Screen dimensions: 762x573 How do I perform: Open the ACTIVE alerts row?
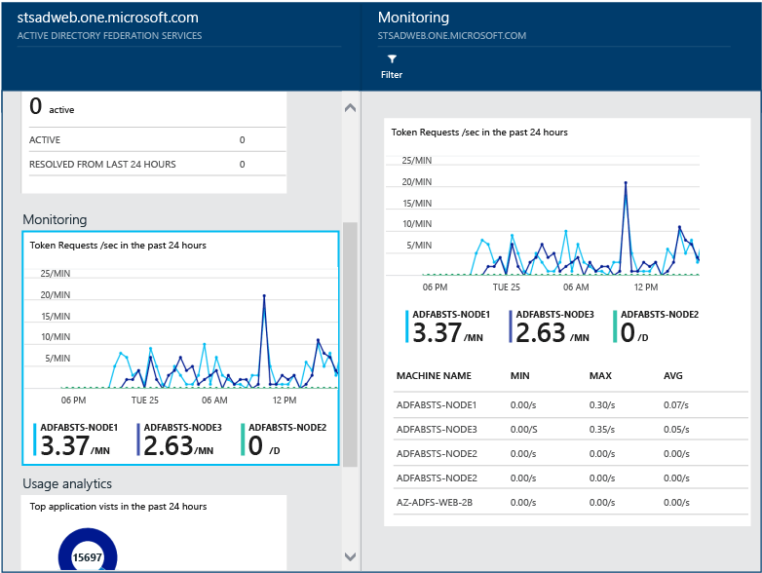[154, 140]
